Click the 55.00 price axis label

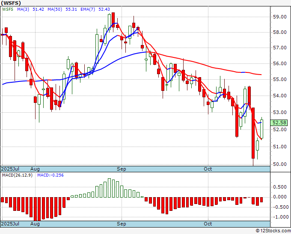pos(280,80)
